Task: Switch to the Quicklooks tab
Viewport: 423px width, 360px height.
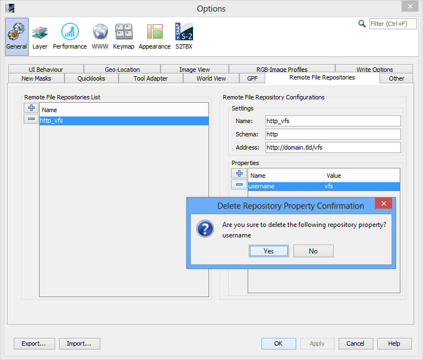Action: 91,78
